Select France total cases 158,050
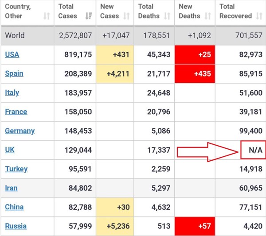This screenshot has width=266, height=236. tap(78, 112)
